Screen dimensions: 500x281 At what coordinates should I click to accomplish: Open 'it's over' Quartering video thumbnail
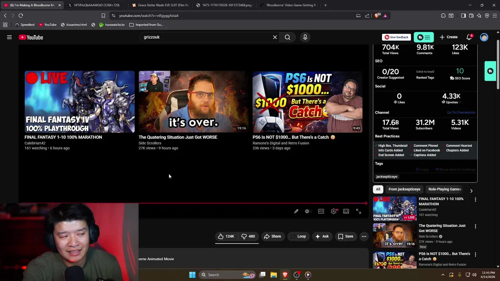193,102
